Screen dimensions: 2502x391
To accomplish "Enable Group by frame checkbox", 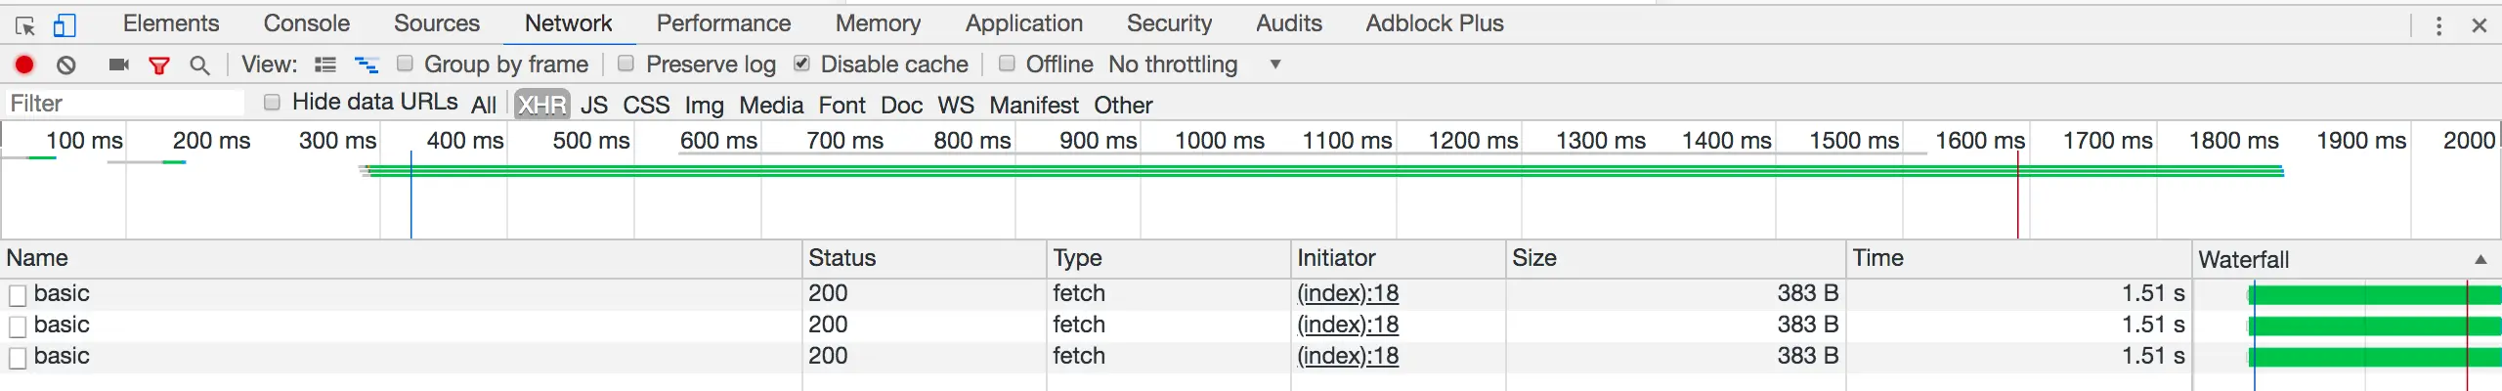I will (405, 64).
